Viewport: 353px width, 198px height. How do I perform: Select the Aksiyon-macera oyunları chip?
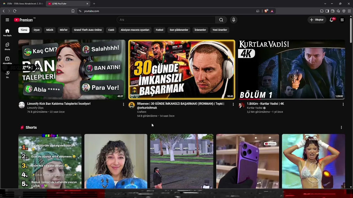click(x=135, y=30)
